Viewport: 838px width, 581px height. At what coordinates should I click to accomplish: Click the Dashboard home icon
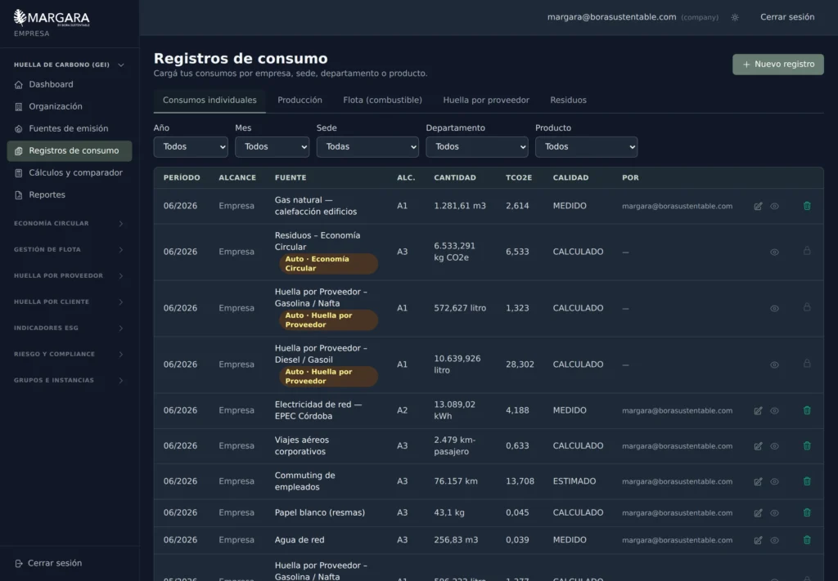(19, 85)
